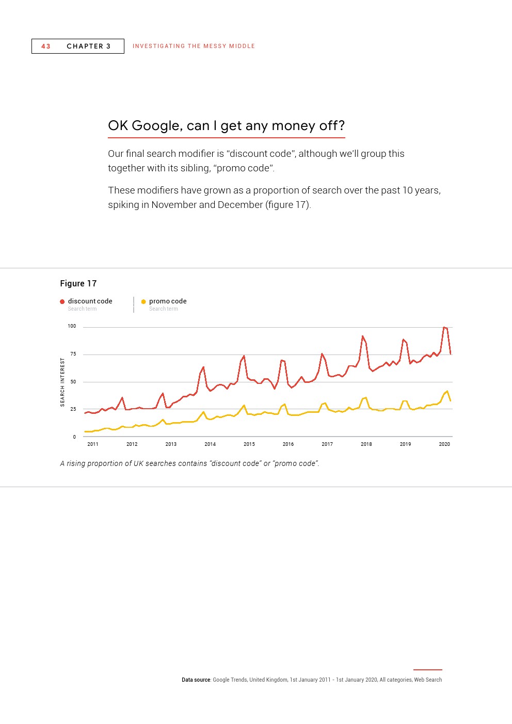Click the 2011 x-axis label

point(93,444)
